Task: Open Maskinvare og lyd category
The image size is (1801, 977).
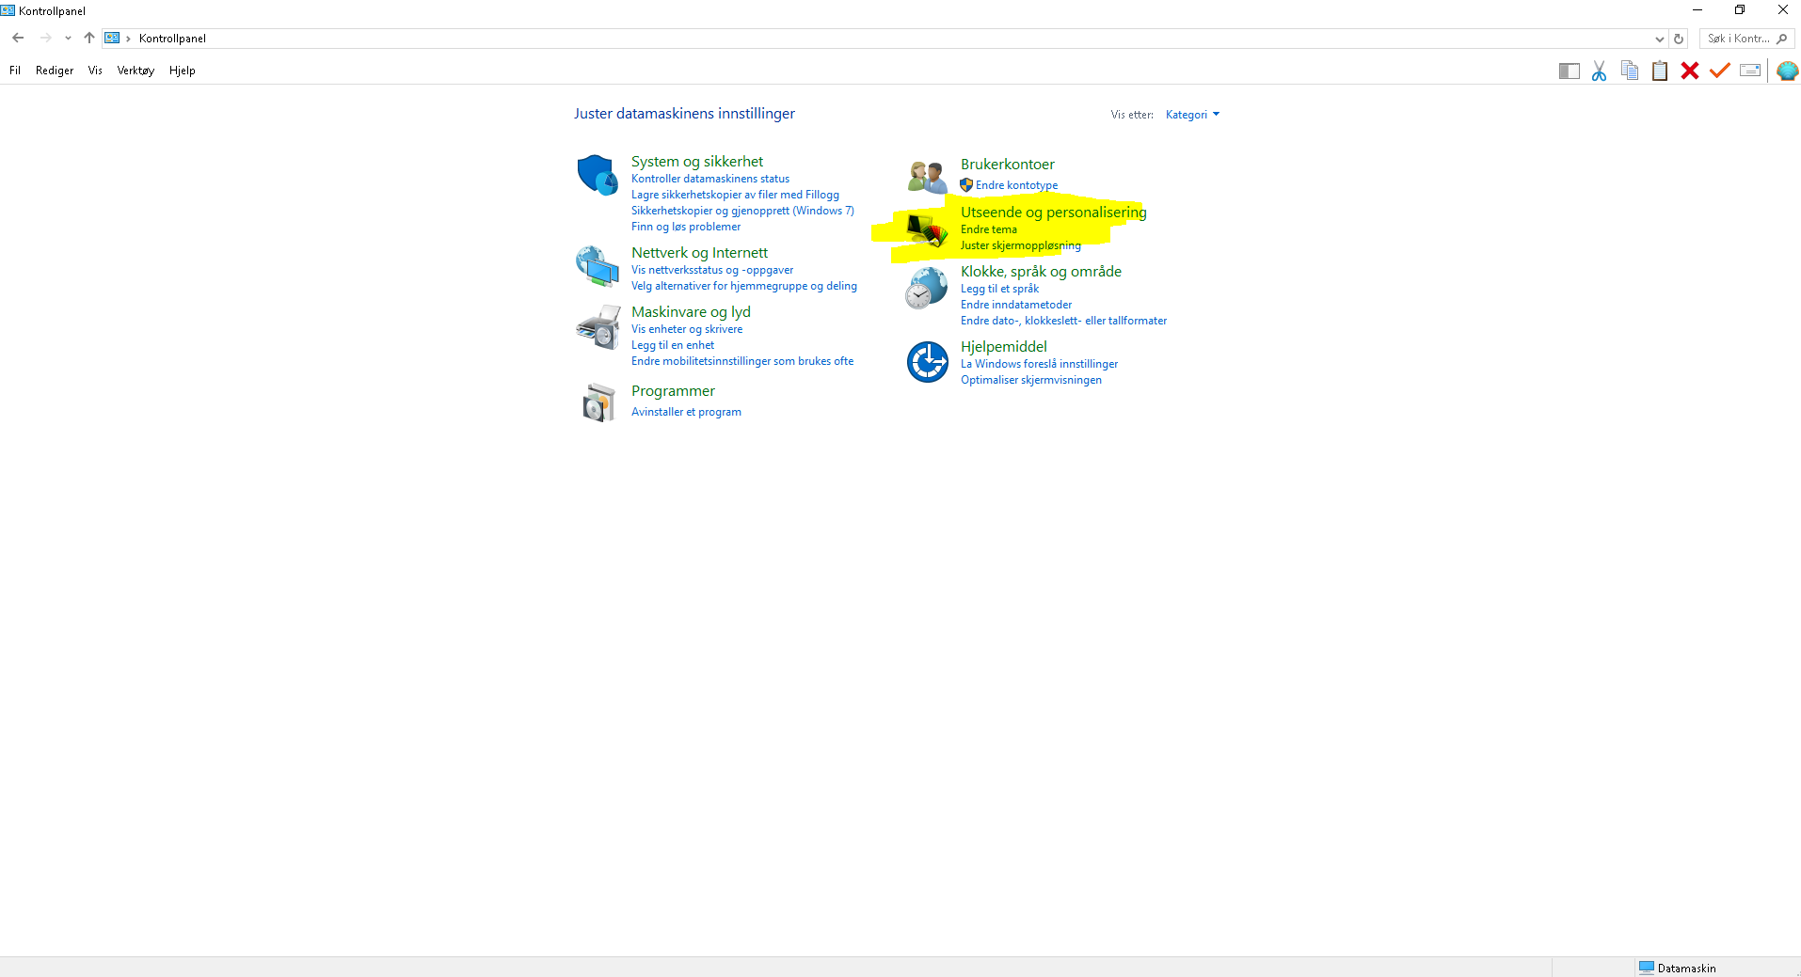Action: click(x=691, y=312)
